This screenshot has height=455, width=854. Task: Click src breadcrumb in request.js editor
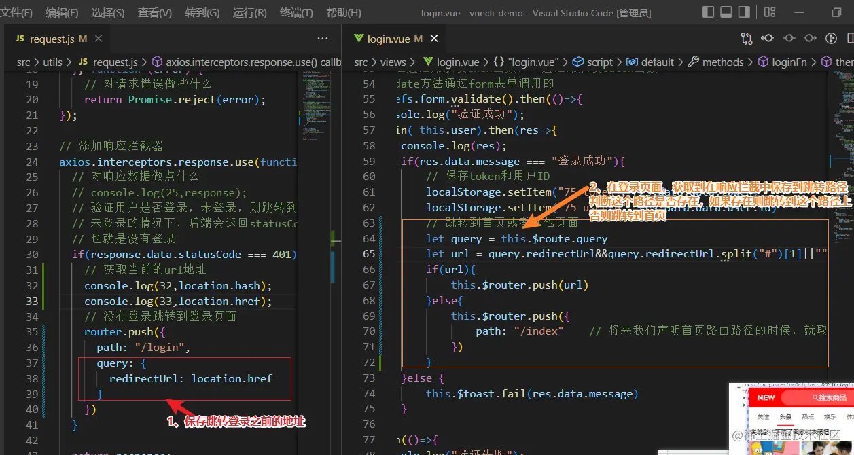point(23,62)
